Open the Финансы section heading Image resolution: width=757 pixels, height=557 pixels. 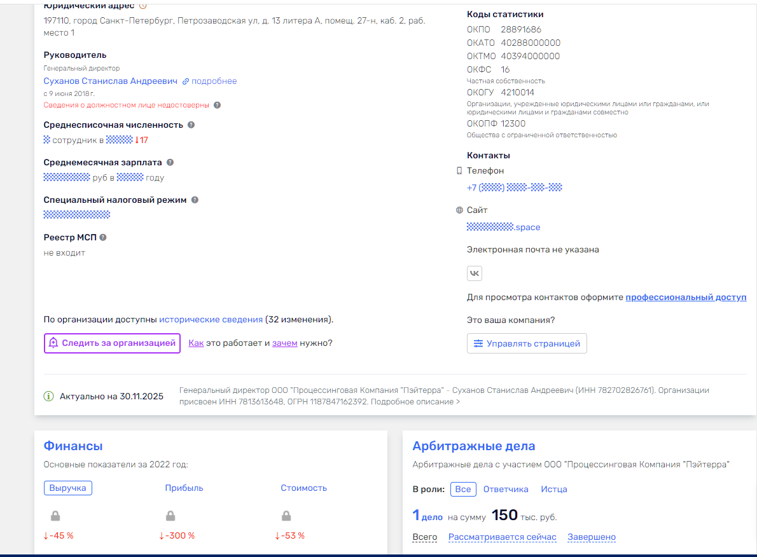[73, 446]
